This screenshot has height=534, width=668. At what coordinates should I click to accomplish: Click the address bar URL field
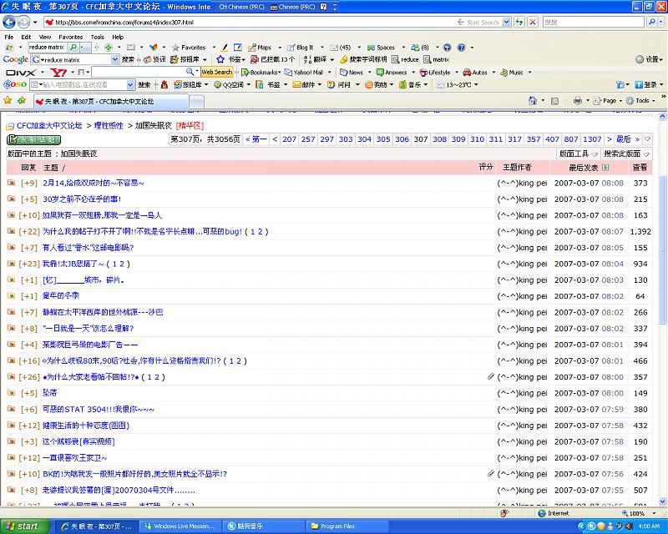click(250, 23)
